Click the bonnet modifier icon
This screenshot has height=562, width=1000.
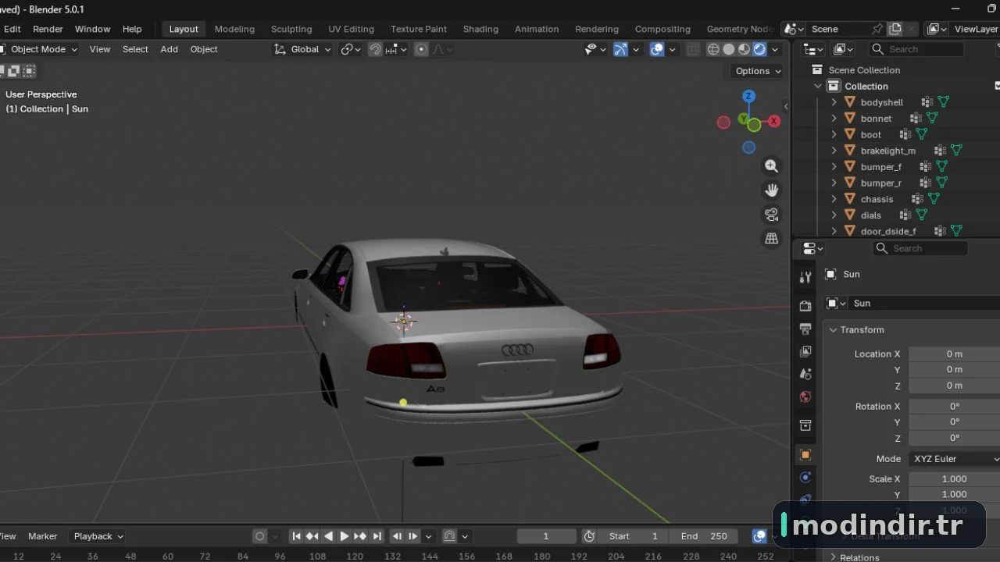pos(916,119)
